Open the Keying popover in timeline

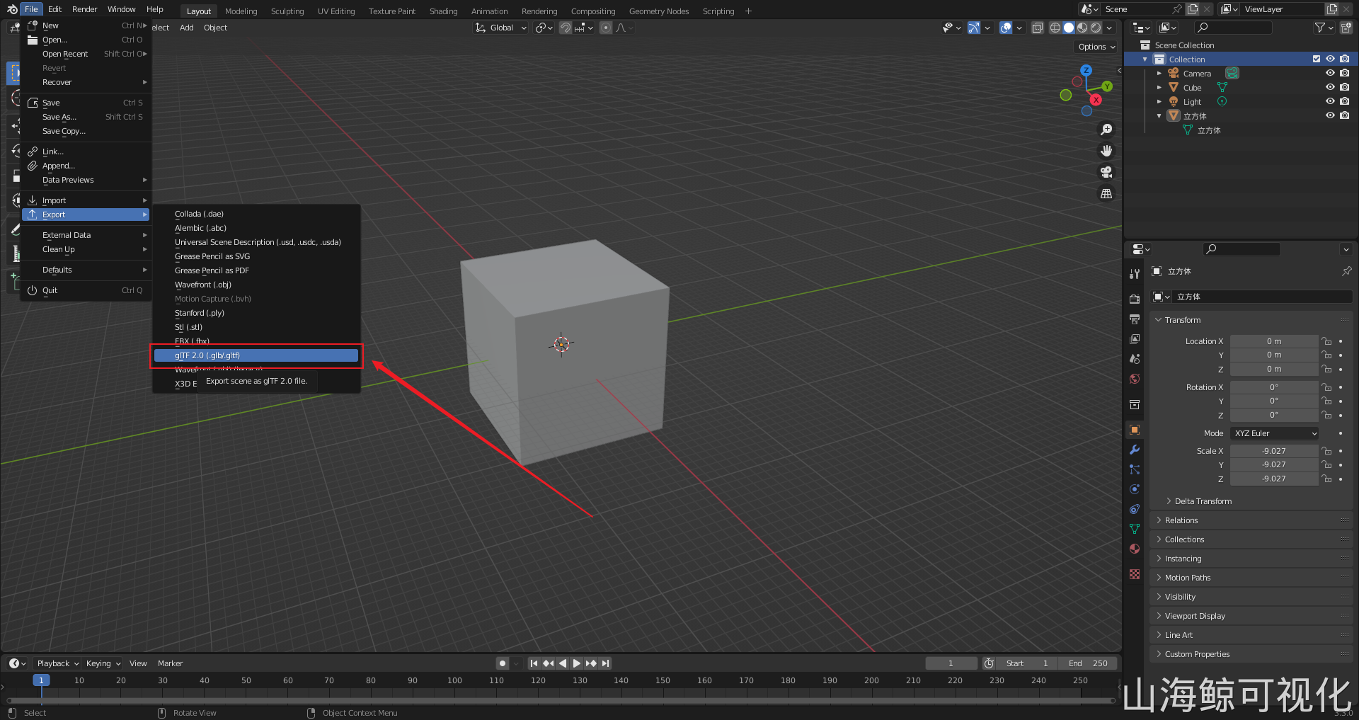pos(103,663)
